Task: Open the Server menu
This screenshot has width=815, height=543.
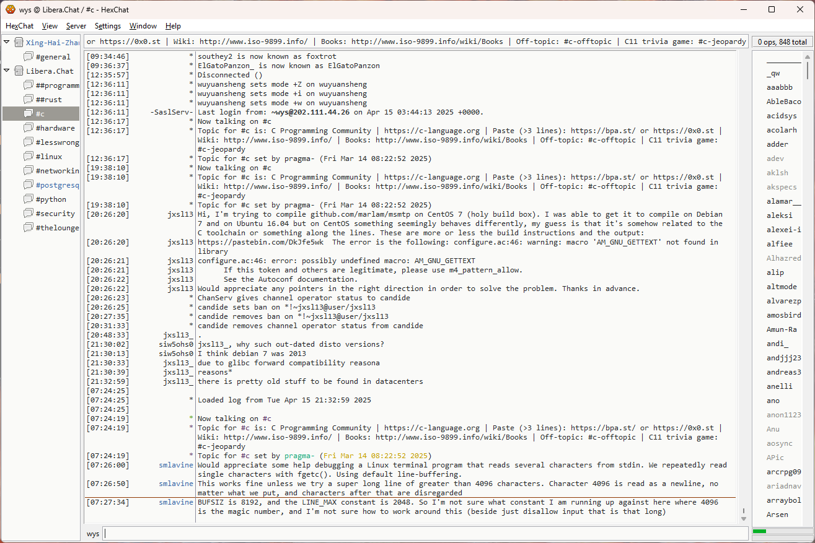Action: pos(76,26)
